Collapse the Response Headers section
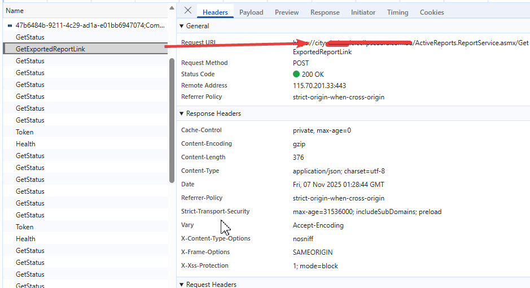Screen dimensions: 530x288 click(182, 114)
